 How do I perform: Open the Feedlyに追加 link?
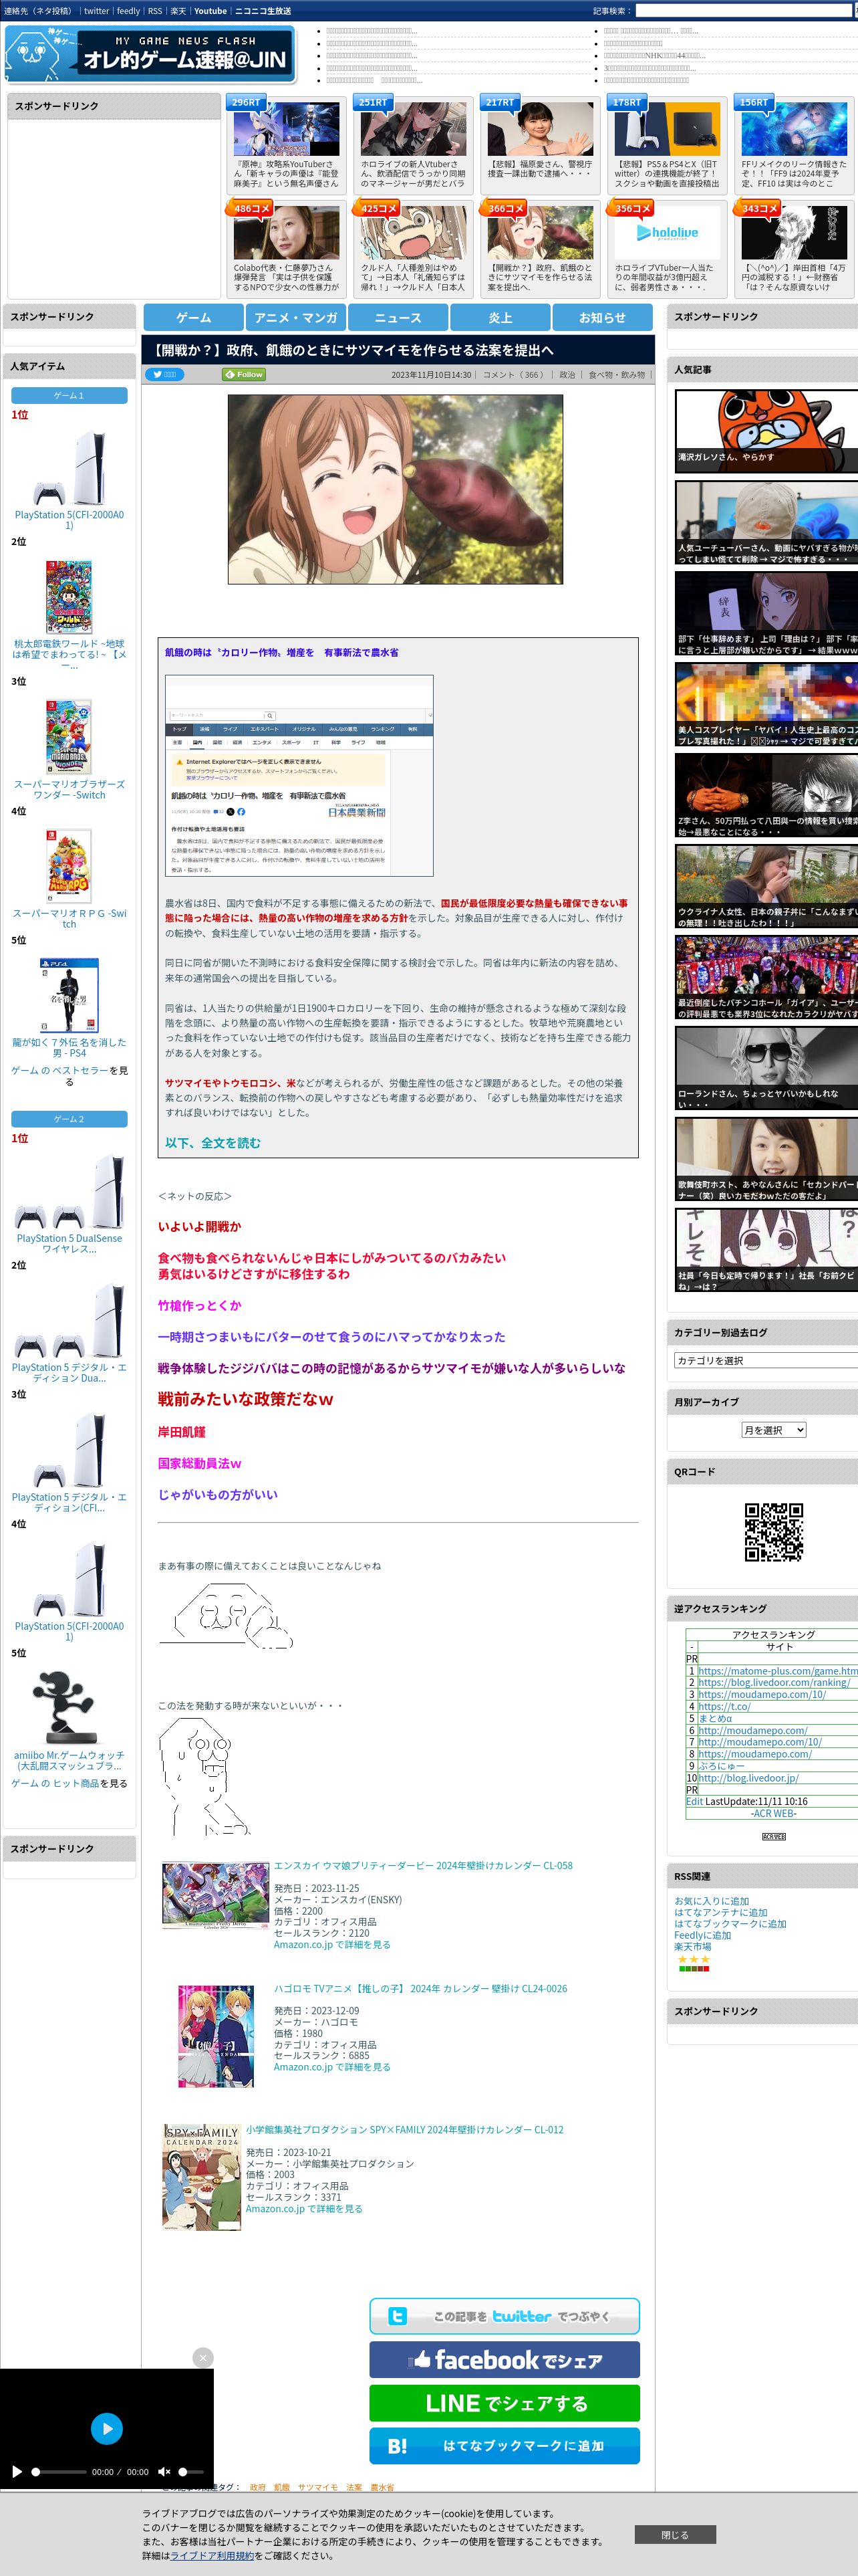click(702, 1935)
